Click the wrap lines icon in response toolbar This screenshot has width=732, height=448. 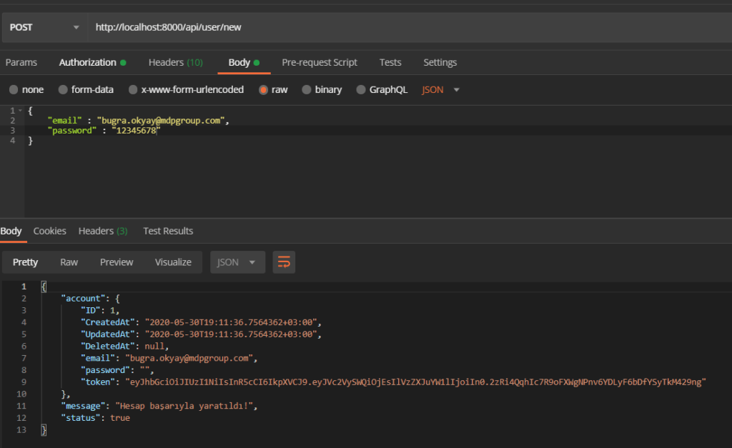point(284,262)
